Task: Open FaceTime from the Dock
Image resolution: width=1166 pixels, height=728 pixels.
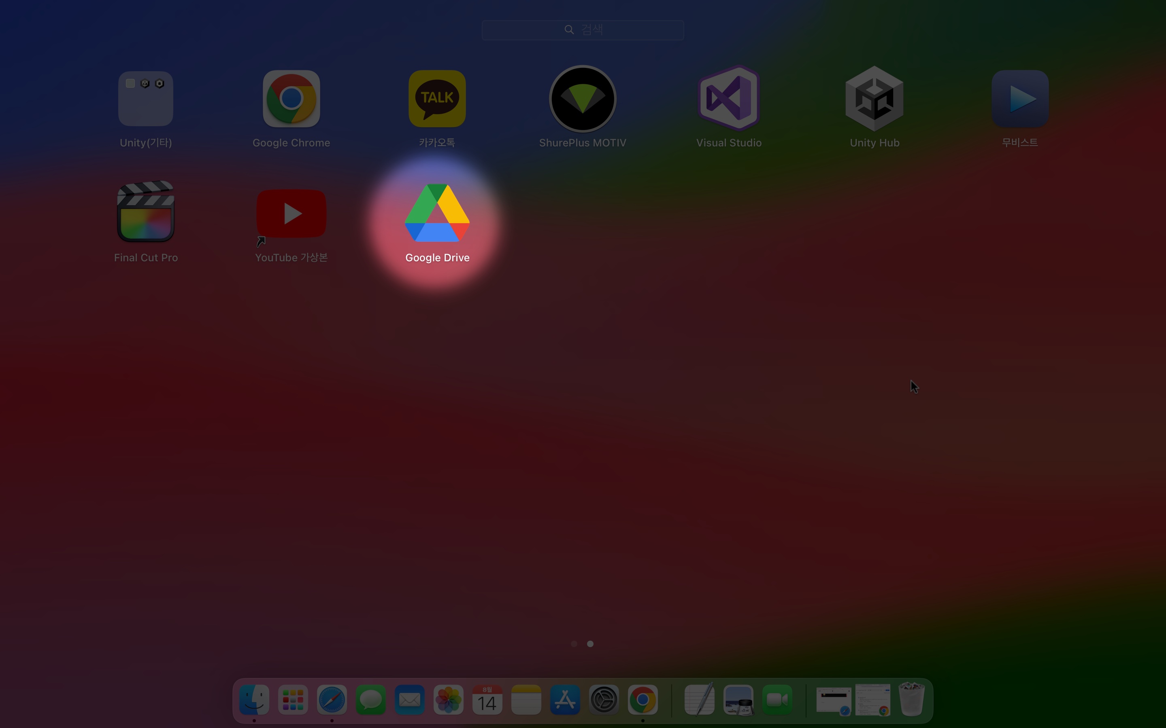Action: click(777, 700)
